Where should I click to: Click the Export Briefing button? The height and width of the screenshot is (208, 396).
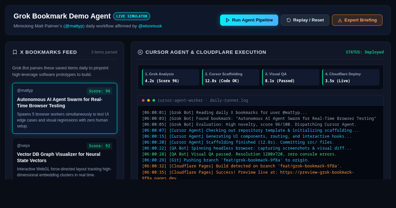pyautogui.click(x=357, y=20)
